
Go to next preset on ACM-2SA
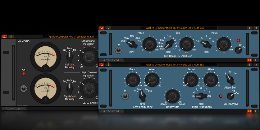tap(256, 65)
